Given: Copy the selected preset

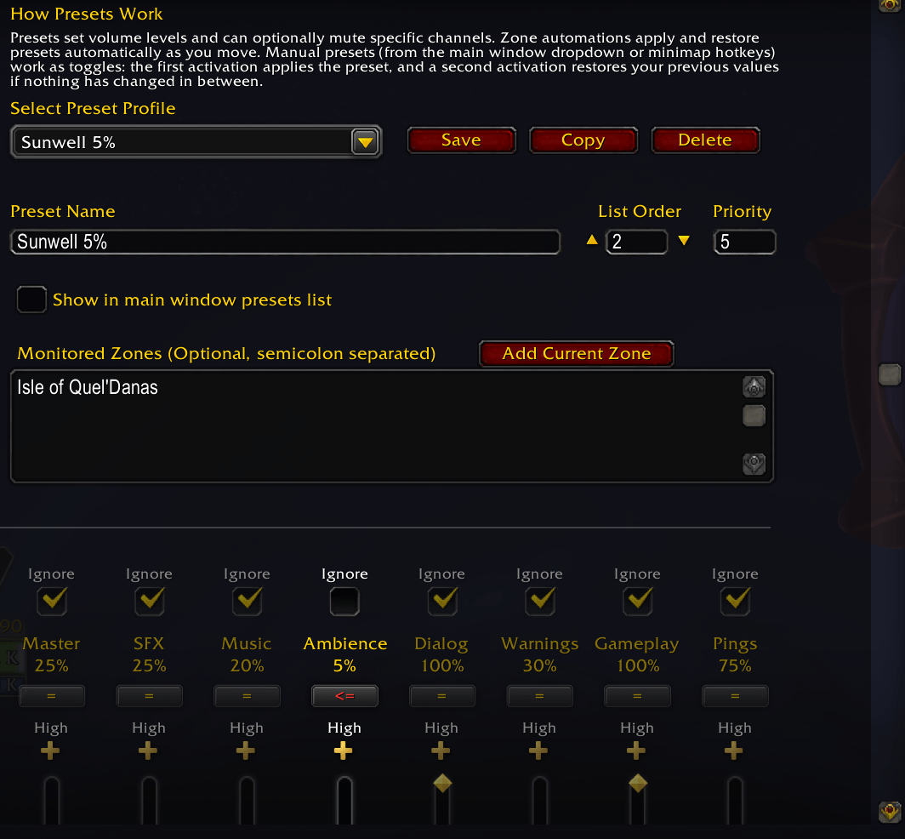Looking at the screenshot, I should click(x=583, y=140).
